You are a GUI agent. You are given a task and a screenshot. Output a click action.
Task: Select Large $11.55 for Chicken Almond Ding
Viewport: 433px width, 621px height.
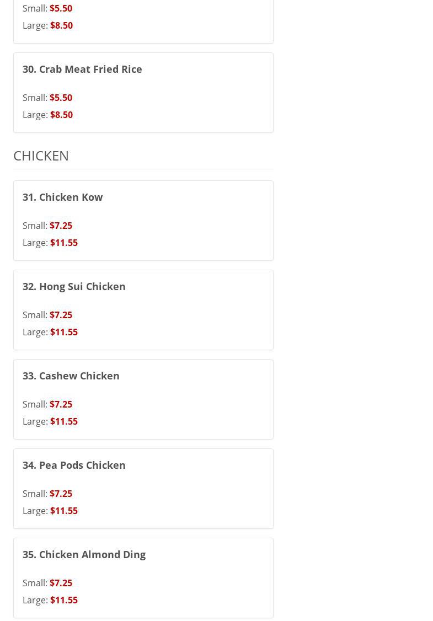[x=50, y=600]
